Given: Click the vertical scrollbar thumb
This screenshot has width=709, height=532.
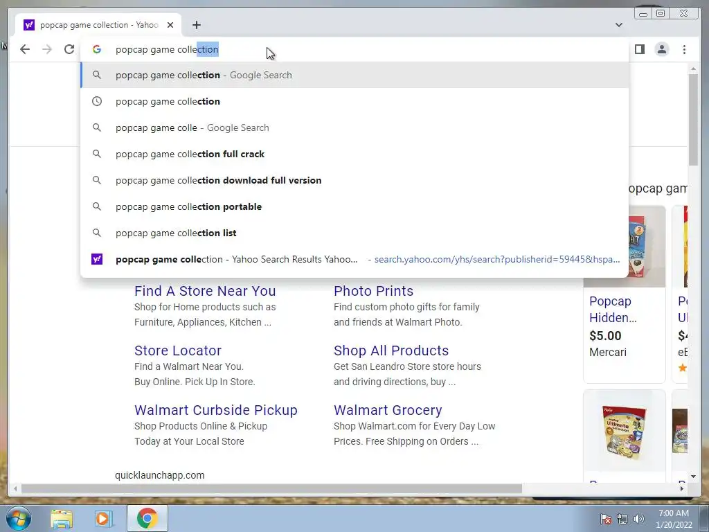Looking at the screenshot, I should (693, 119).
